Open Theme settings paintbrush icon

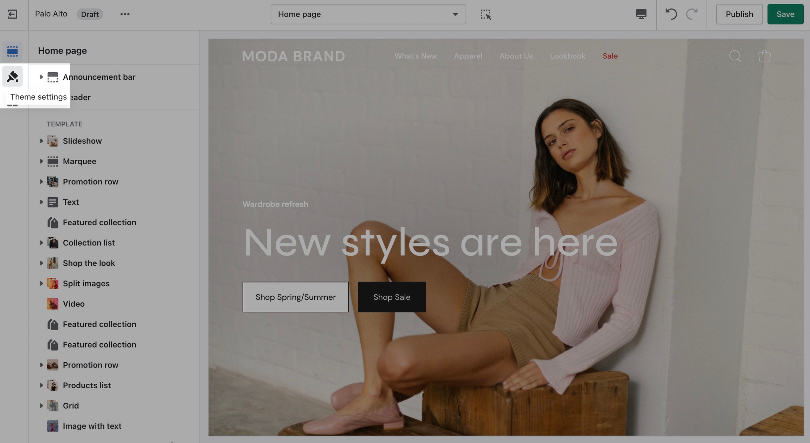[x=12, y=77]
